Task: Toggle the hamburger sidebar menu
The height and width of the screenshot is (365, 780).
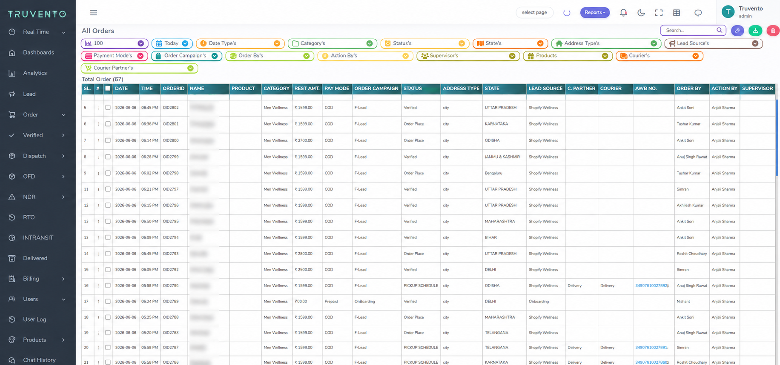Action: click(x=94, y=12)
